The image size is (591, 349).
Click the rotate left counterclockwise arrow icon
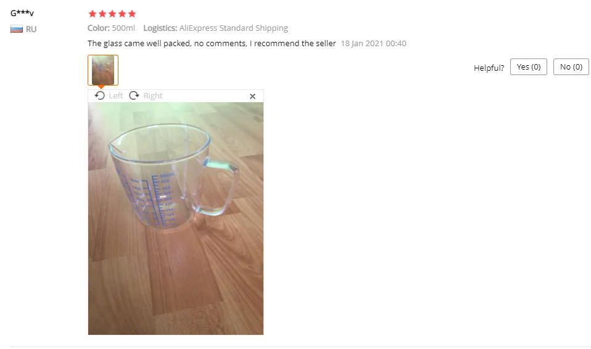tap(99, 95)
